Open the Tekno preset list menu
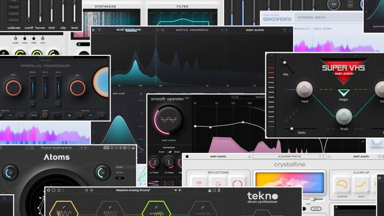 pyautogui.click(x=87, y=190)
